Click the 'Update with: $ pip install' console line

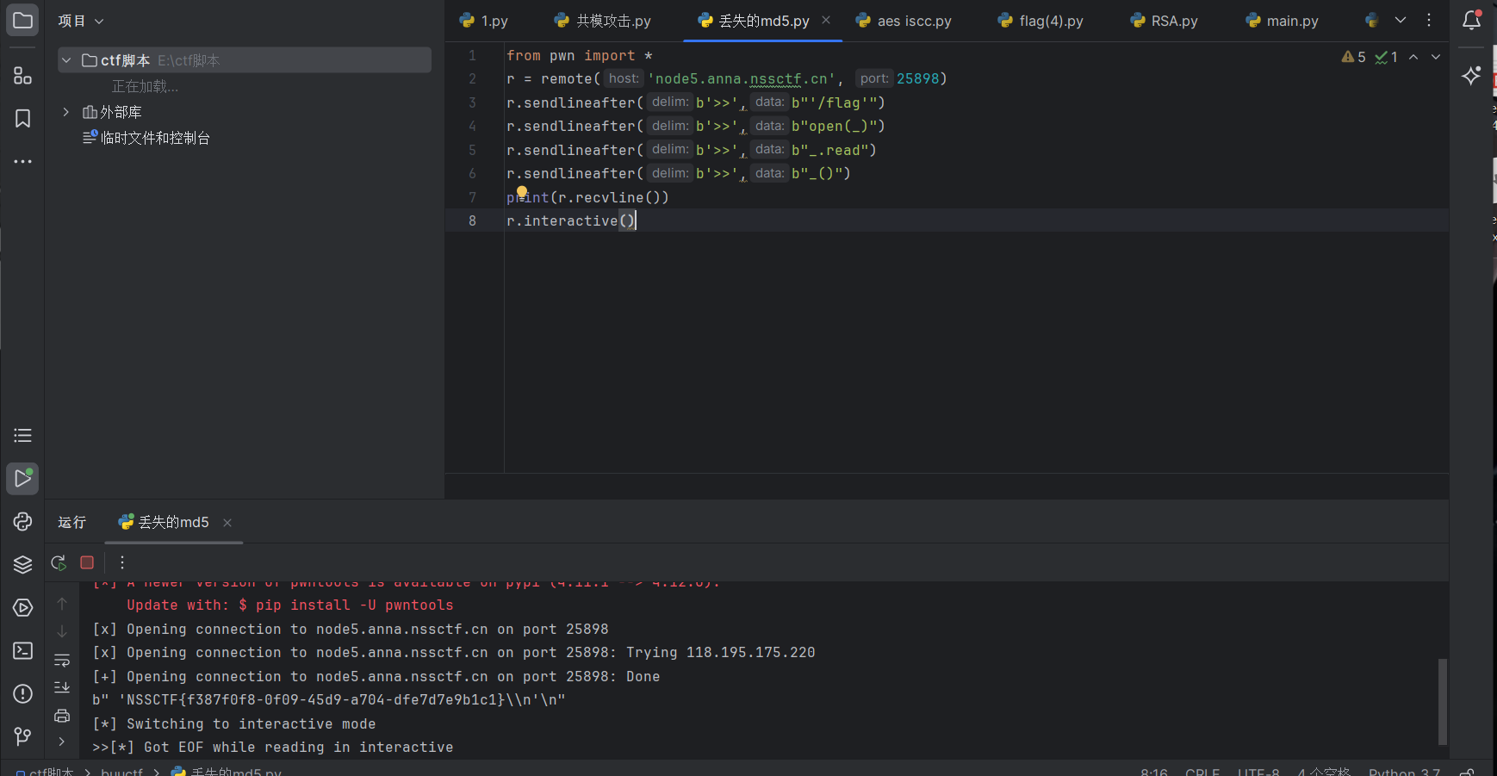point(290,605)
